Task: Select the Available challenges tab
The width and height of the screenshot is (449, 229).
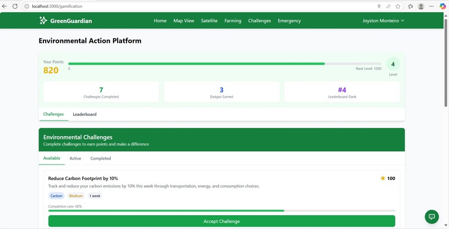Action: pyautogui.click(x=52, y=158)
